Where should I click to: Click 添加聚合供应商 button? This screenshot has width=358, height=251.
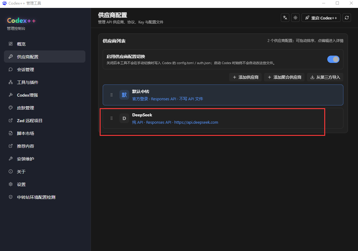[x=284, y=77]
